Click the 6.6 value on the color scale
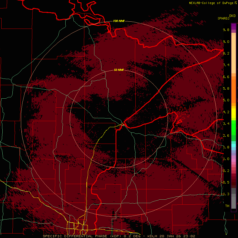238x238 pixels. (226, 77)
